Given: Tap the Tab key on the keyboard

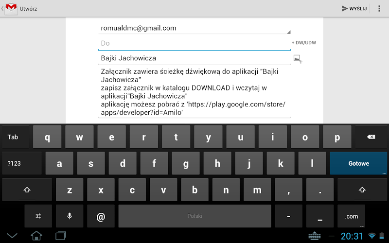Looking at the screenshot, I should coord(16,137).
